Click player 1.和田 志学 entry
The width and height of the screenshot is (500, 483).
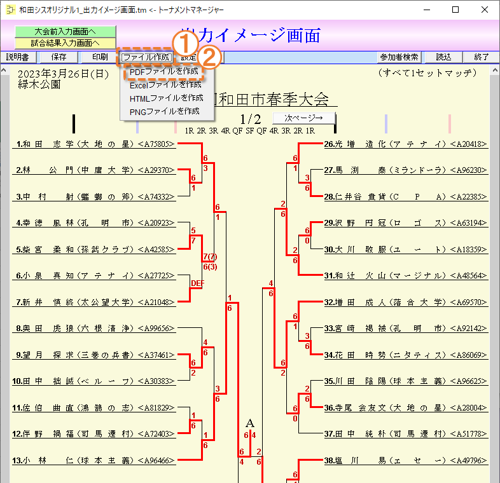click(95, 144)
